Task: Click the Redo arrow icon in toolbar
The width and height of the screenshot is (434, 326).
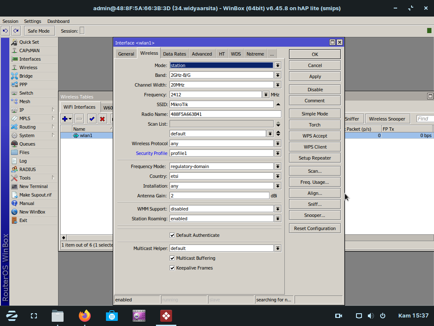Action: (16, 31)
